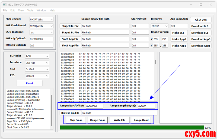This screenshot has height=139, width=217.
Task: Open the Help menu
Action: (52, 10)
